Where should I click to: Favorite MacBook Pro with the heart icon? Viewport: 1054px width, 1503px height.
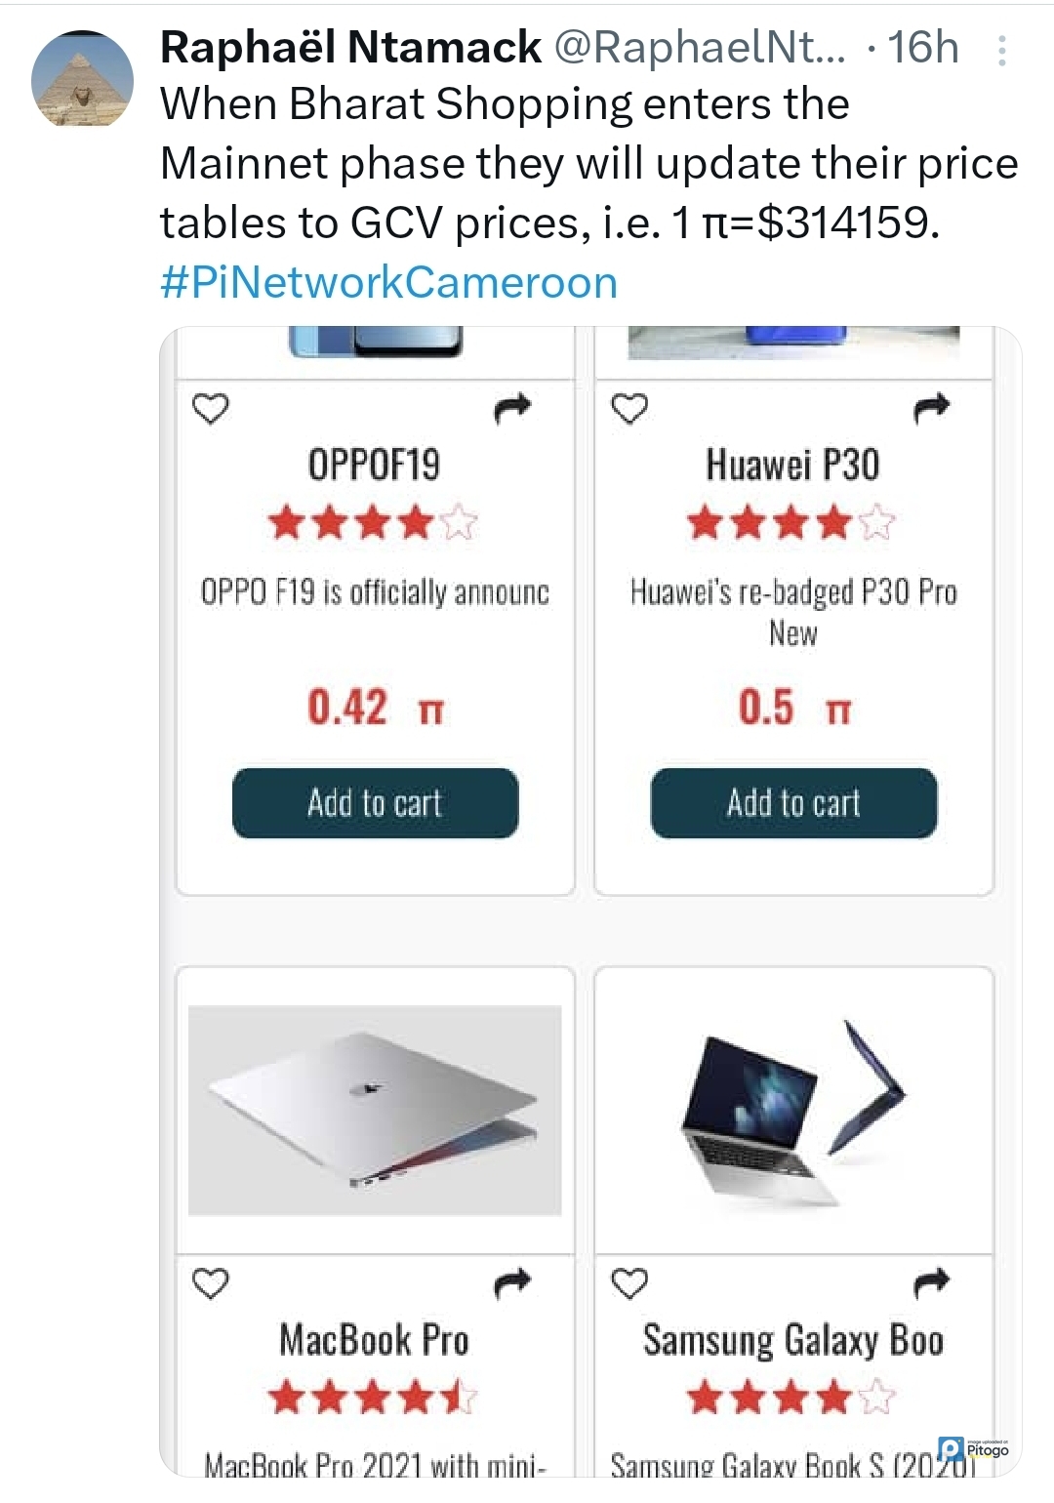click(x=211, y=1282)
